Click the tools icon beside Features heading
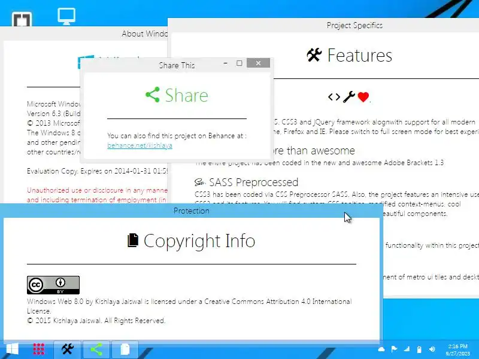 tap(314, 55)
